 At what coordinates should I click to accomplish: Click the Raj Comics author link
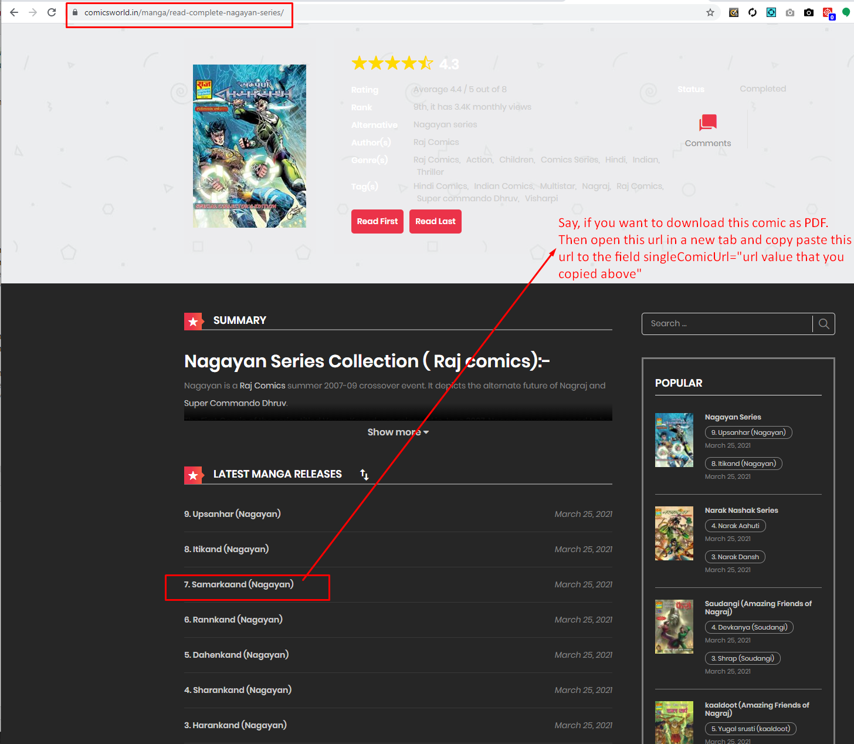(x=436, y=142)
